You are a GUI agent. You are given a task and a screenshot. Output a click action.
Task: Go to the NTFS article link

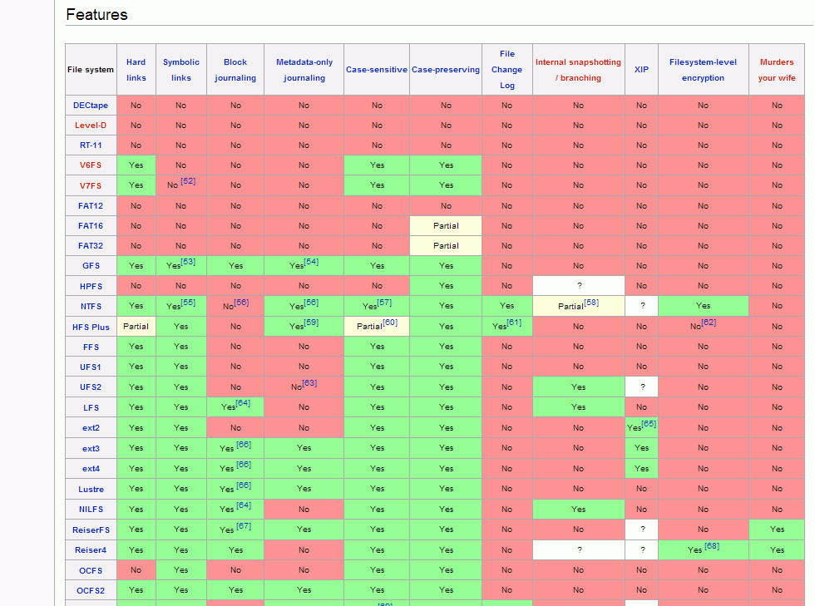pos(91,307)
